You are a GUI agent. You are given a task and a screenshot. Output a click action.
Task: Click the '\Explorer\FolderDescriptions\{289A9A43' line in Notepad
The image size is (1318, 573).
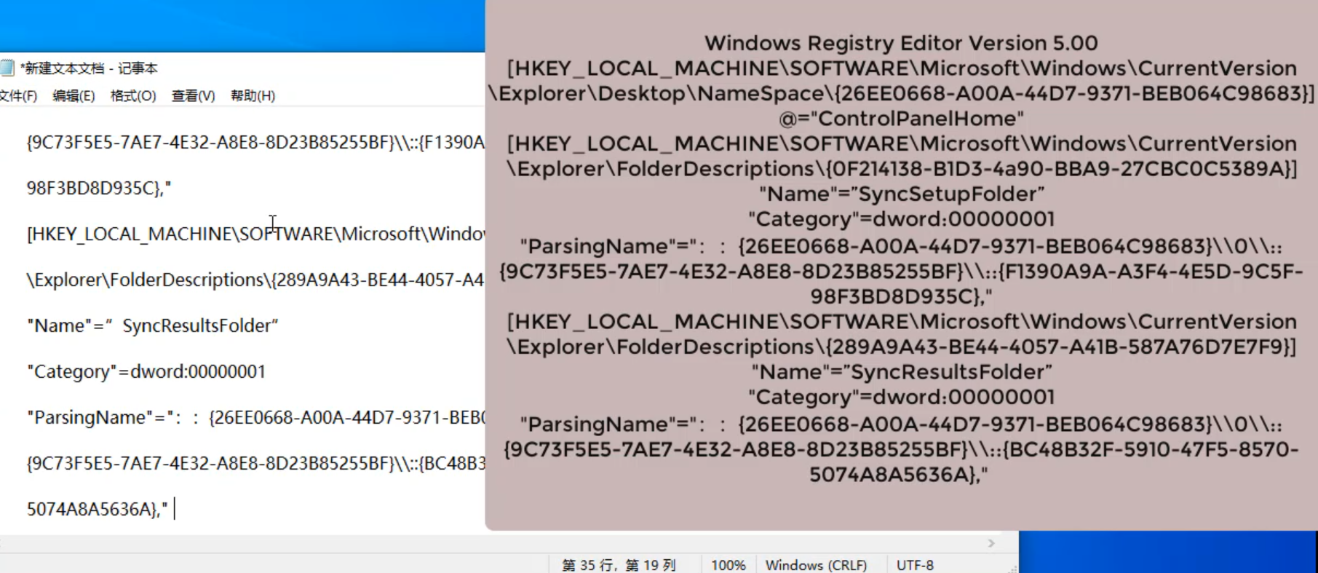255,280
